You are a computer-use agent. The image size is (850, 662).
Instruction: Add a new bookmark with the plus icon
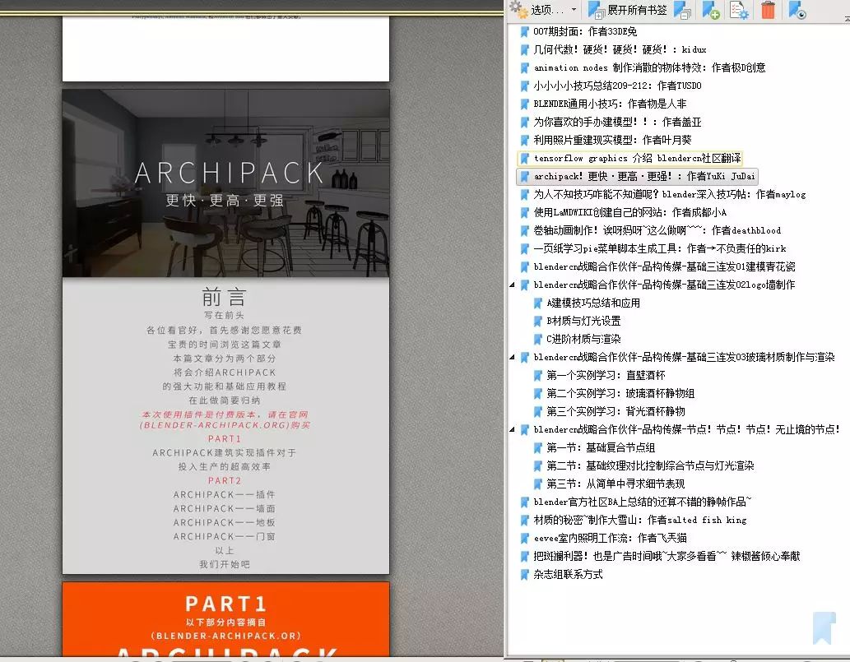coord(711,10)
